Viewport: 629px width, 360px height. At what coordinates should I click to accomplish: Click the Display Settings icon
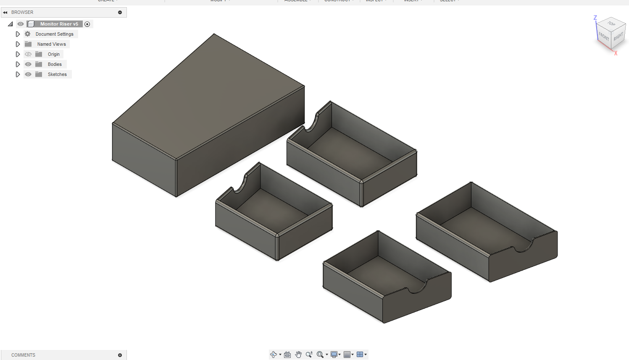(333, 354)
